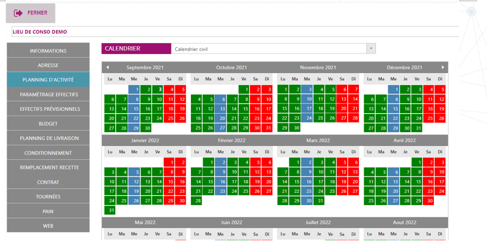This screenshot has width=487, height=247.
Task: Click the Lieu de conso demo field
Action: (235, 32)
